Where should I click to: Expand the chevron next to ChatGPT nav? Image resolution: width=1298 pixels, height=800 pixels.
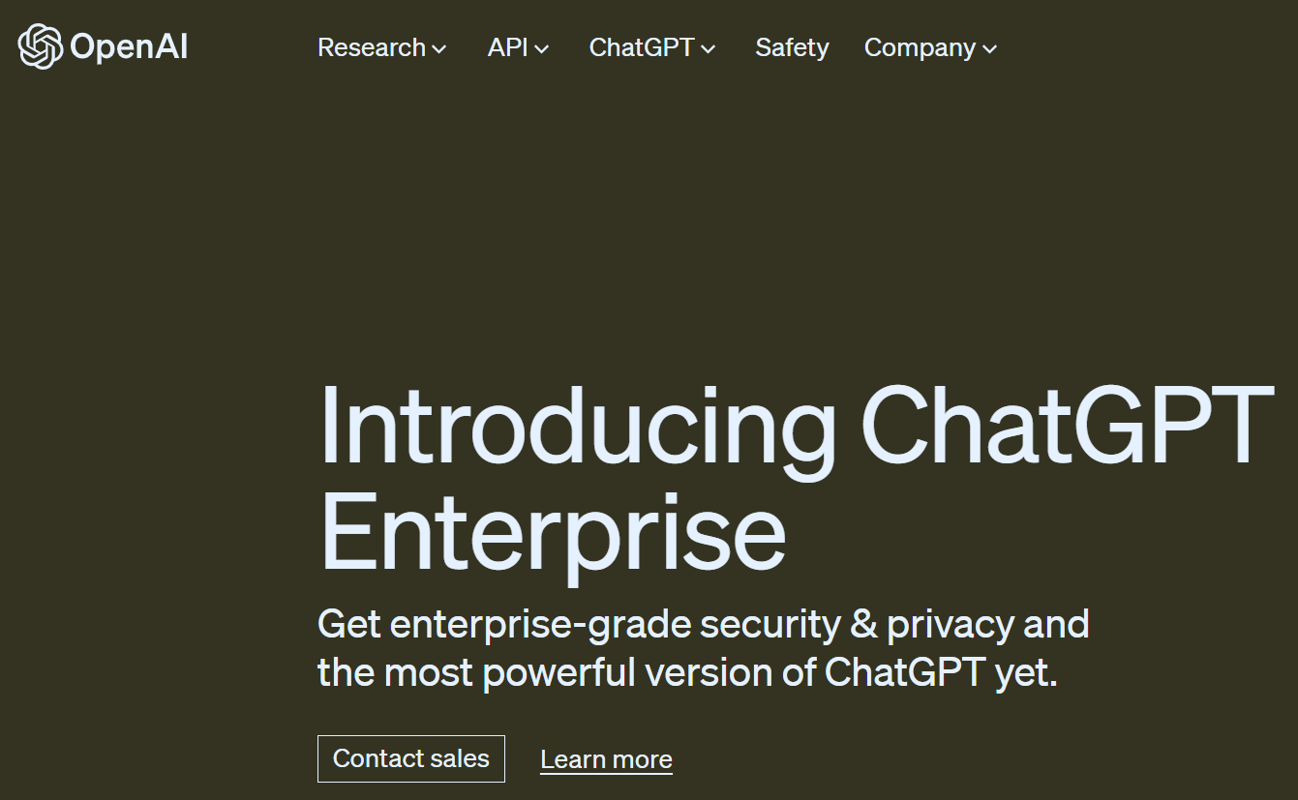click(709, 49)
